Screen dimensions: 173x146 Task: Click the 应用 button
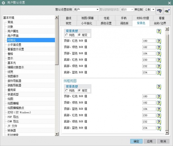pos(150,141)
